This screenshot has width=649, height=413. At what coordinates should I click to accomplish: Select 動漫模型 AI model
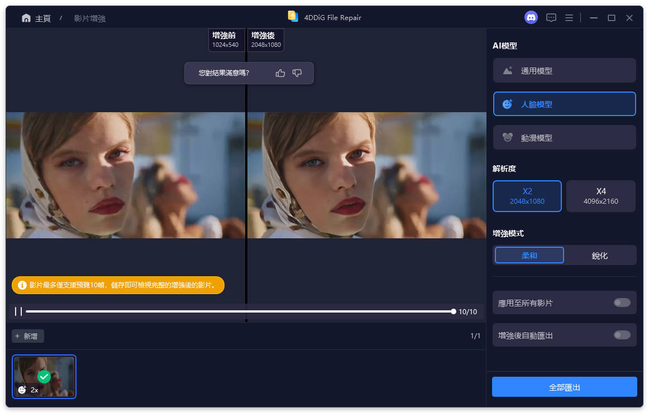point(565,138)
